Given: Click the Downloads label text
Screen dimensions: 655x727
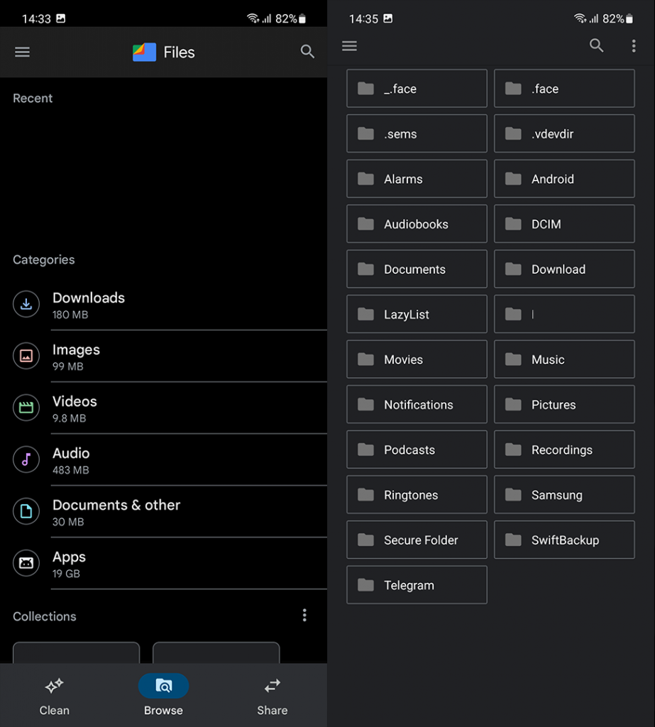Looking at the screenshot, I should point(89,297).
